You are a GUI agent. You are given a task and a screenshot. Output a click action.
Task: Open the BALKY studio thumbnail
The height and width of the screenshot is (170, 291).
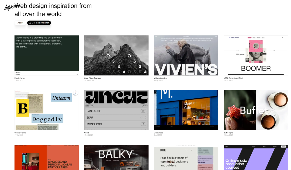click(x=116, y=157)
